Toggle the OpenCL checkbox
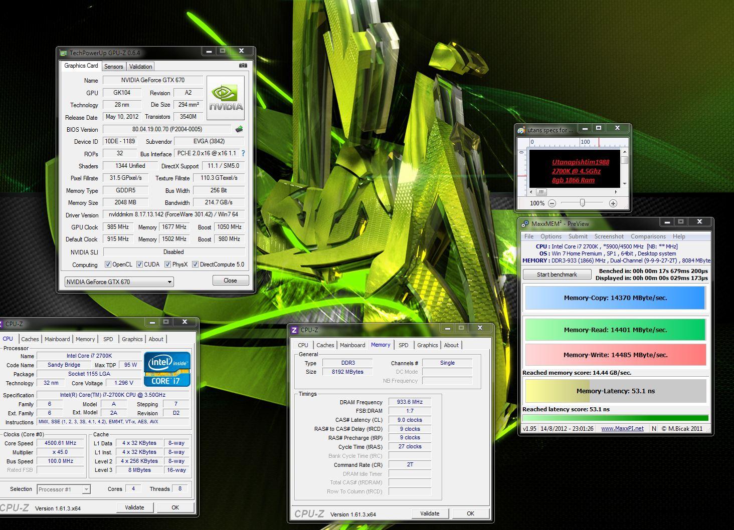 (108, 264)
